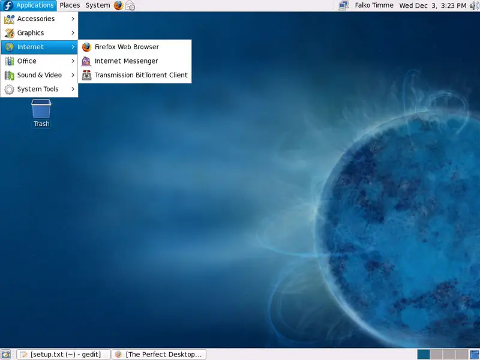
Task: Select the Internet menu entry
Action: 39,47
